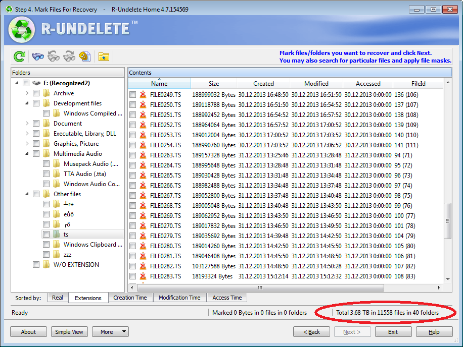
Task: Check the F: (Recognized2) drive checkbox
Action: click(26, 83)
